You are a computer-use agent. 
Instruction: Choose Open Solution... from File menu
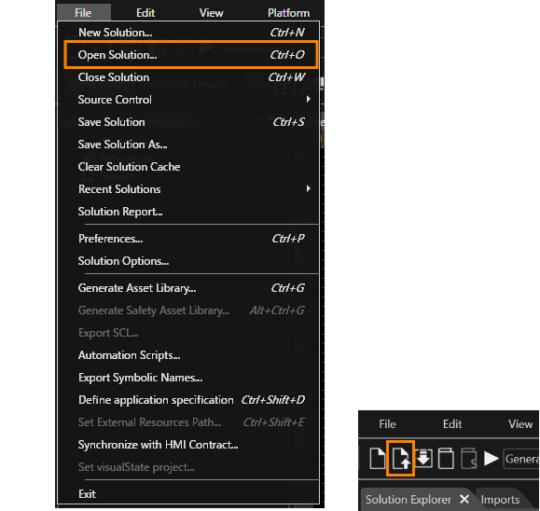click(x=191, y=55)
